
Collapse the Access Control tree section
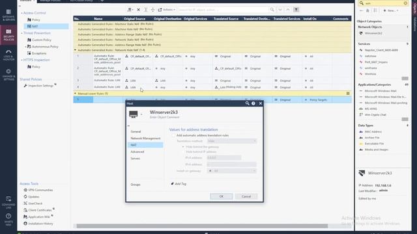click(22, 13)
